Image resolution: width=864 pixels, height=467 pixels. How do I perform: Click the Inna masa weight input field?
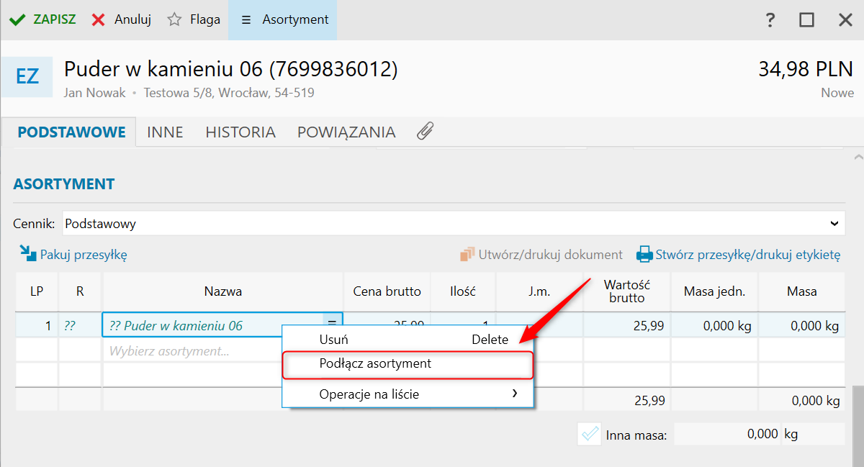727,434
